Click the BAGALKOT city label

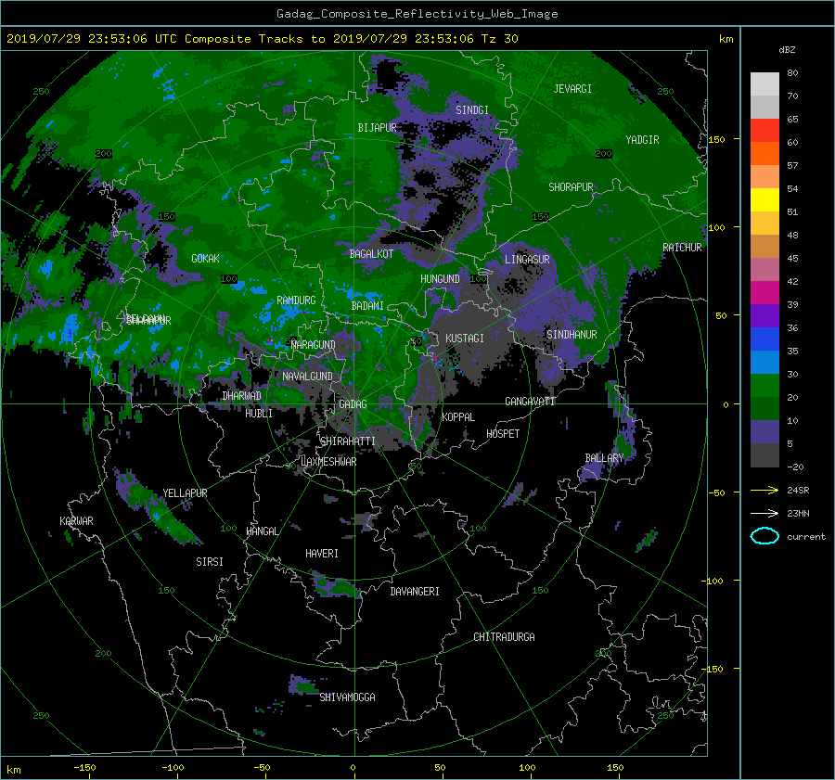point(371,254)
